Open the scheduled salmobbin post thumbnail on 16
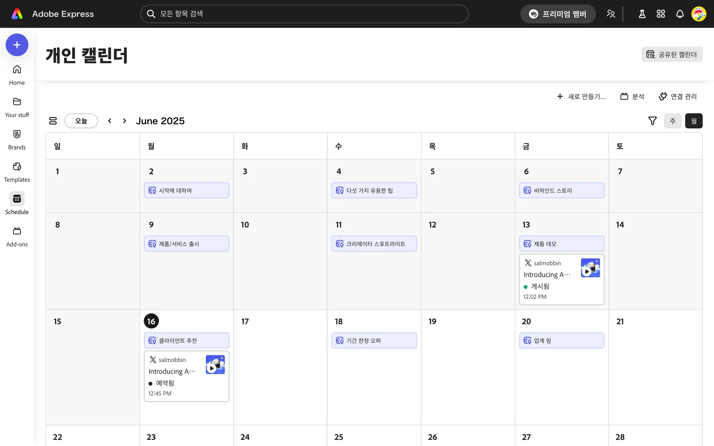 (215, 365)
